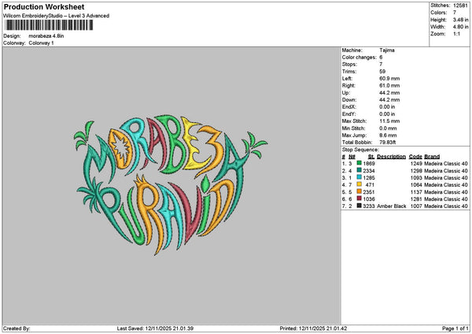Click the thread code 1064
The height and width of the screenshot is (334, 472).
tap(416, 185)
